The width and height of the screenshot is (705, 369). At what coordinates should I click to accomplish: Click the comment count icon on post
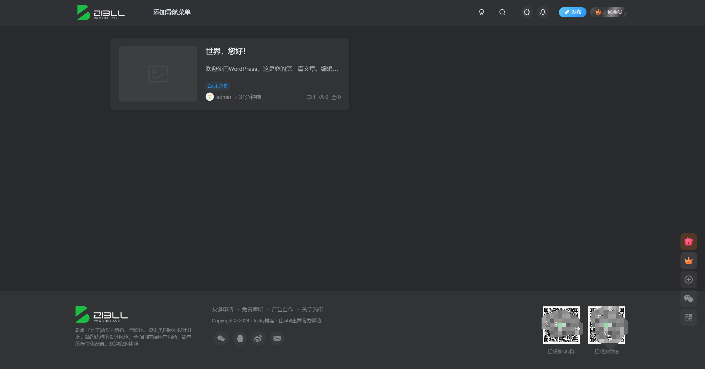tap(309, 97)
